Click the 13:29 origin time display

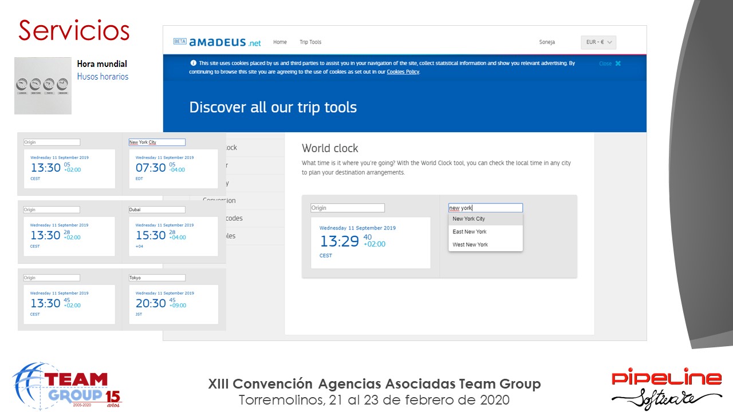(x=340, y=241)
